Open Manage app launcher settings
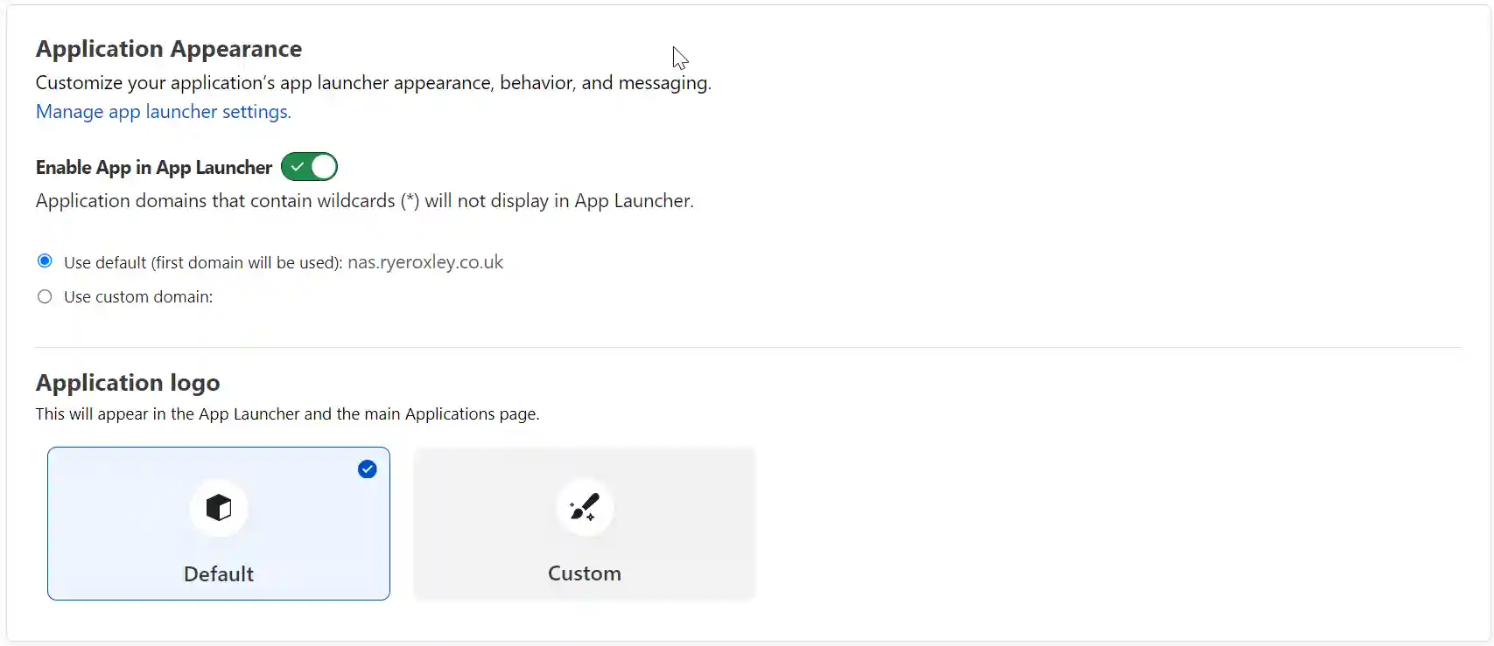This screenshot has height=646, width=1494. point(163,112)
